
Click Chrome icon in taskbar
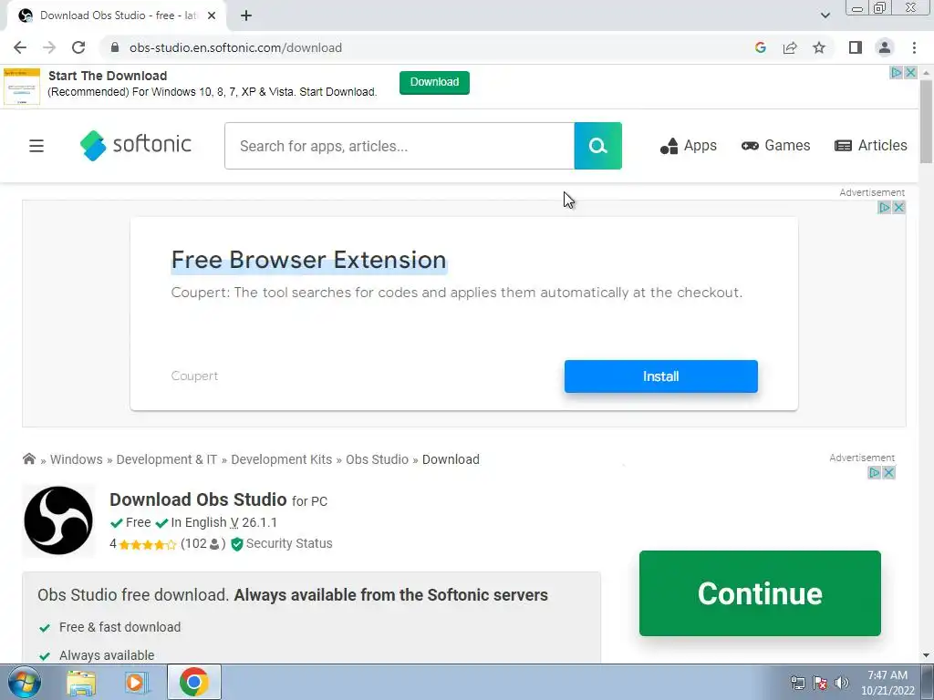point(193,682)
